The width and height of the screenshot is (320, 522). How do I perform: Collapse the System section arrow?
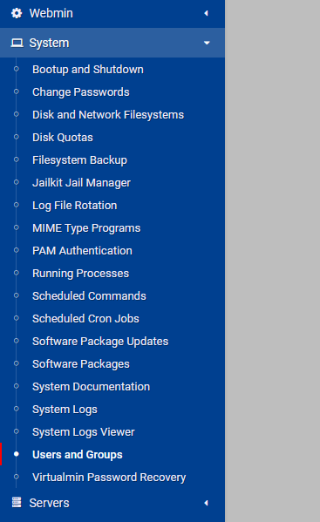tap(207, 43)
